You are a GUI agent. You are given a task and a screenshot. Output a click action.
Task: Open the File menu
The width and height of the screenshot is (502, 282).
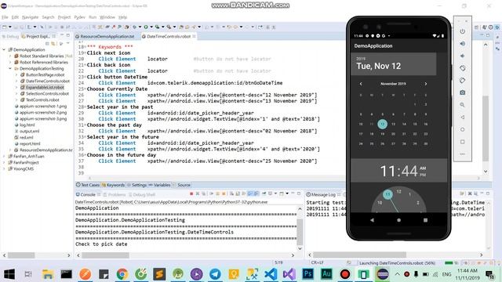[5, 17]
